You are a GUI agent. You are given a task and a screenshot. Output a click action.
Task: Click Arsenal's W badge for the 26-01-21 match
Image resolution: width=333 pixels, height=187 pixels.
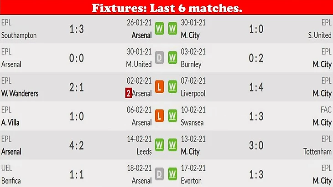159,28
